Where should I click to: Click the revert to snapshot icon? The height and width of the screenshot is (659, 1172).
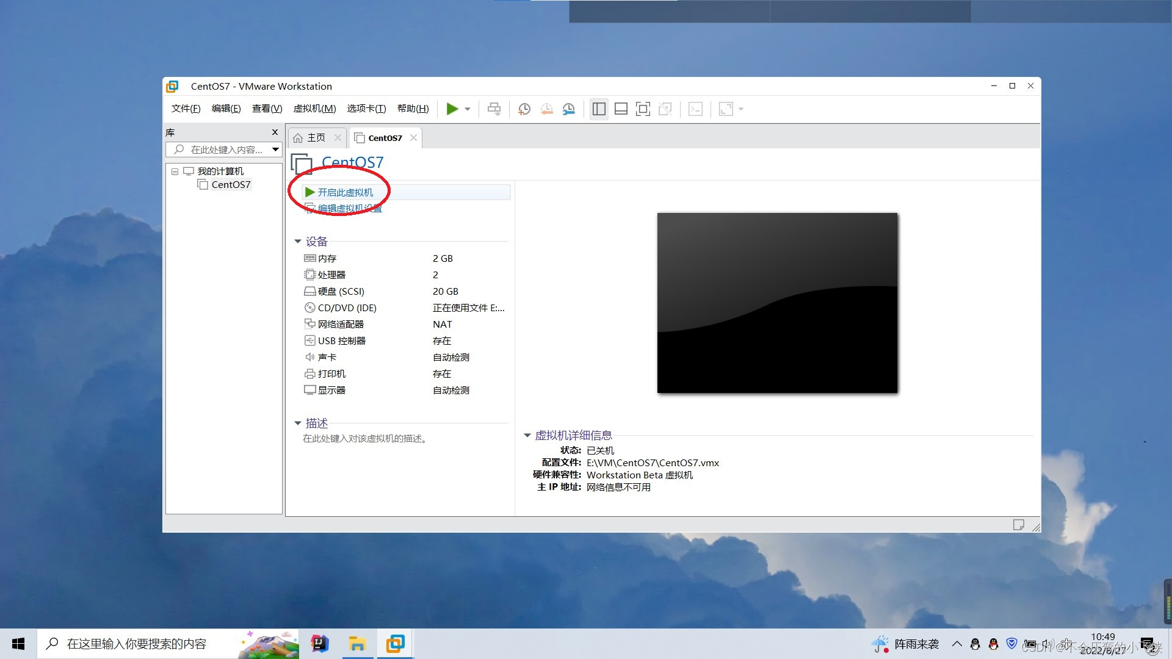tap(546, 109)
